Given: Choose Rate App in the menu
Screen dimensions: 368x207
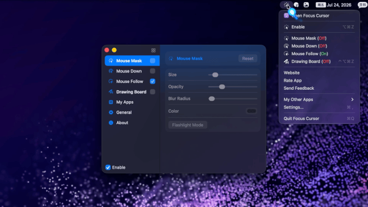Looking at the screenshot, I should (x=319, y=80).
